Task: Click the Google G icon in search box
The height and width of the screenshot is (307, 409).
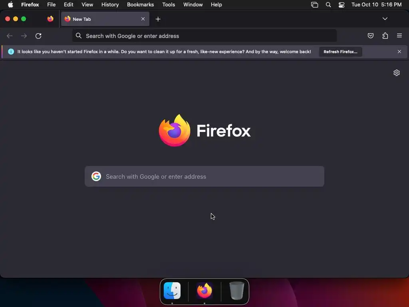Action: 96,176
